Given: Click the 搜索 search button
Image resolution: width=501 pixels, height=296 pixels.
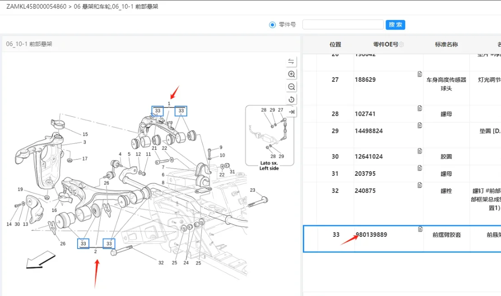Looking at the screenshot, I should [x=395, y=25].
